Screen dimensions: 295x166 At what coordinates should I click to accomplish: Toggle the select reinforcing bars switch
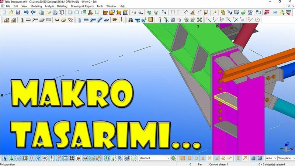pos(85,158)
